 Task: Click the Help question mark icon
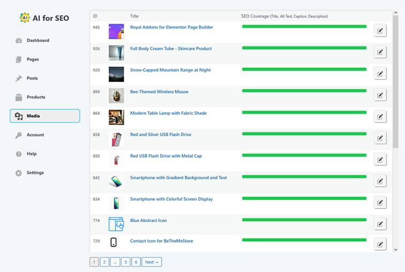pyautogui.click(x=19, y=154)
